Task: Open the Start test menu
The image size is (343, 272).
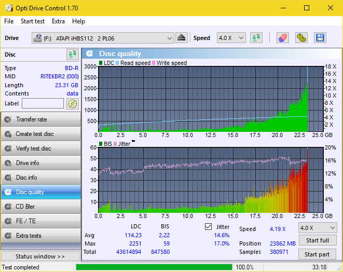Action: point(33,21)
